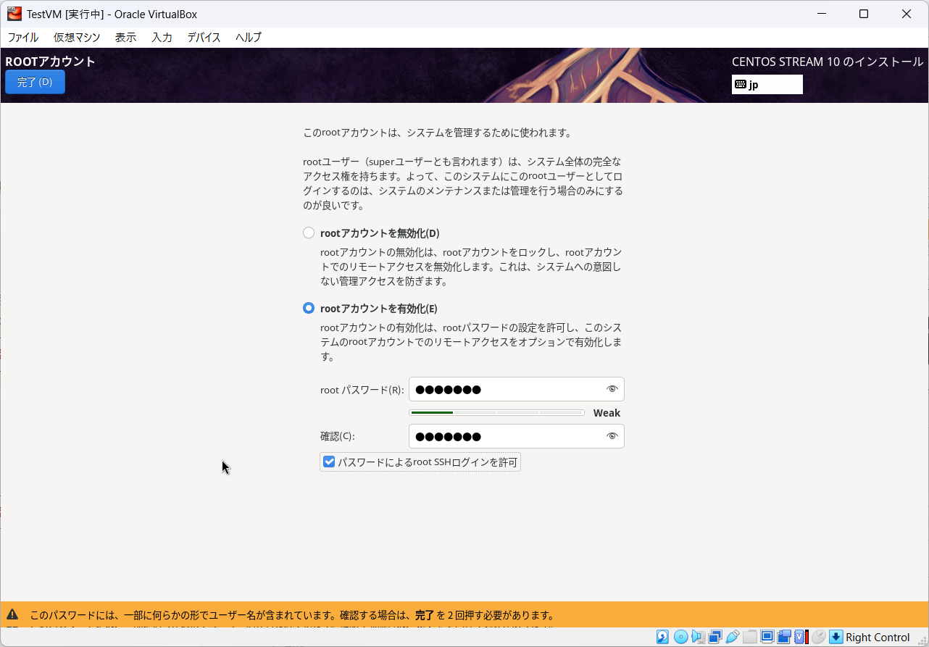Click CENTOS STREAM 10 のインストール title

click(828, 62)
